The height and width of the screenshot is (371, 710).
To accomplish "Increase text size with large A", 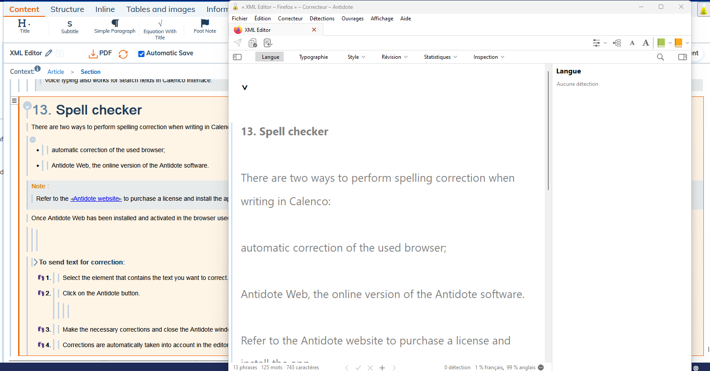I will [x=645, y=43].
